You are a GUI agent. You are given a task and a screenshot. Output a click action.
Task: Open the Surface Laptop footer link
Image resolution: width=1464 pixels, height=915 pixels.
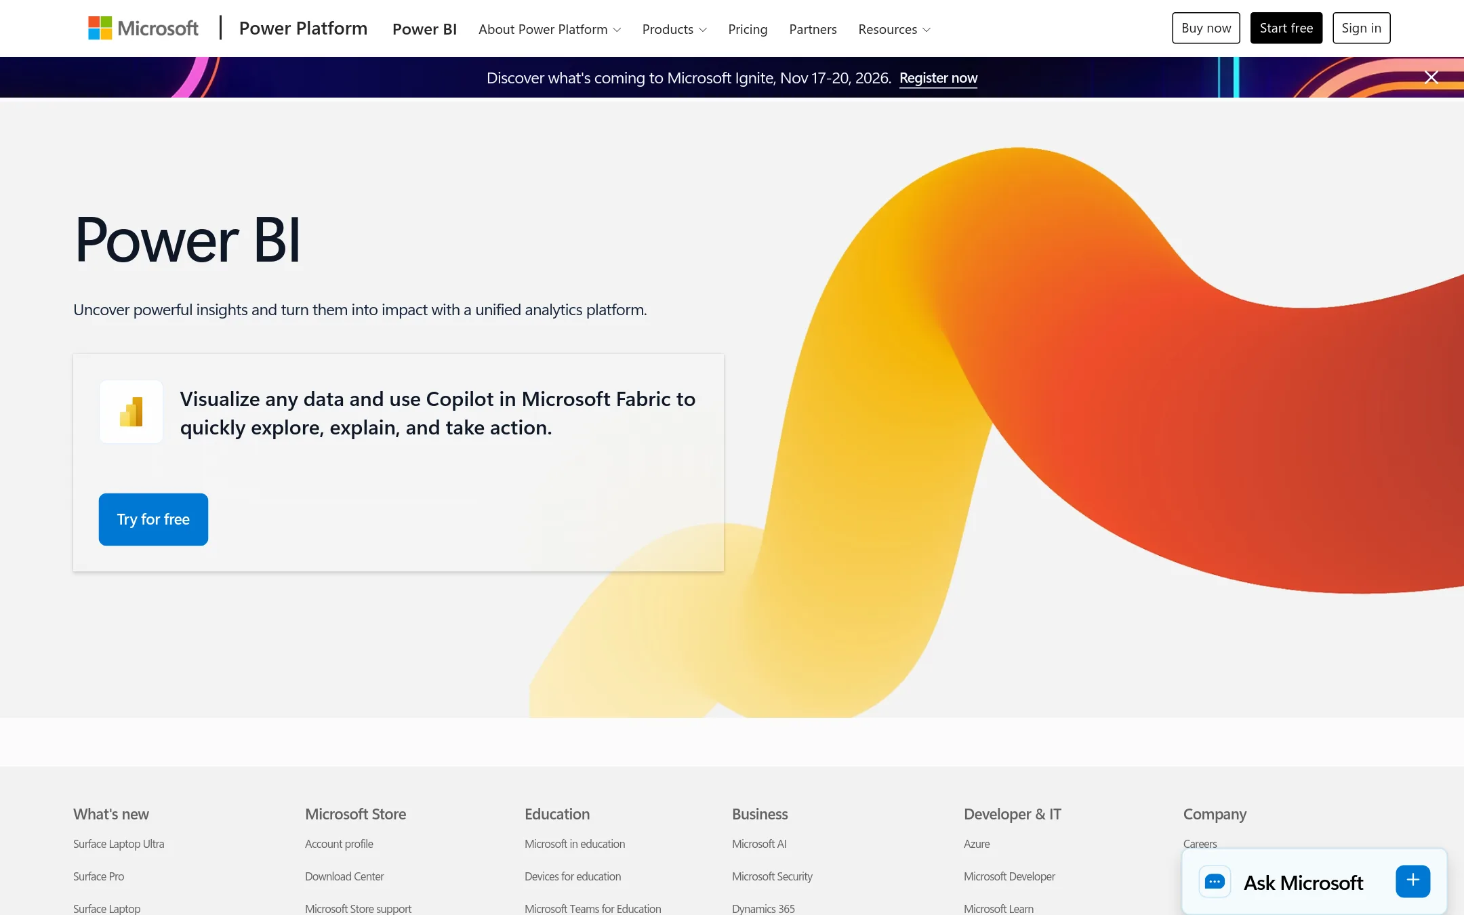tap(106, 908)
